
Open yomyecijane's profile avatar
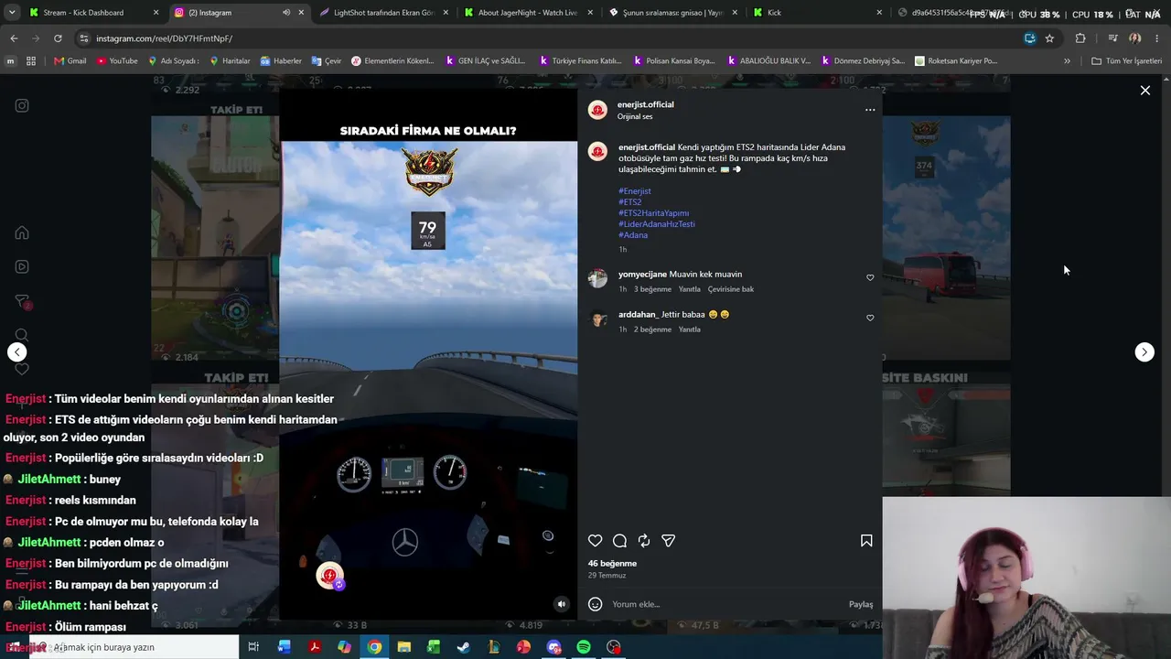coord(597,278)
